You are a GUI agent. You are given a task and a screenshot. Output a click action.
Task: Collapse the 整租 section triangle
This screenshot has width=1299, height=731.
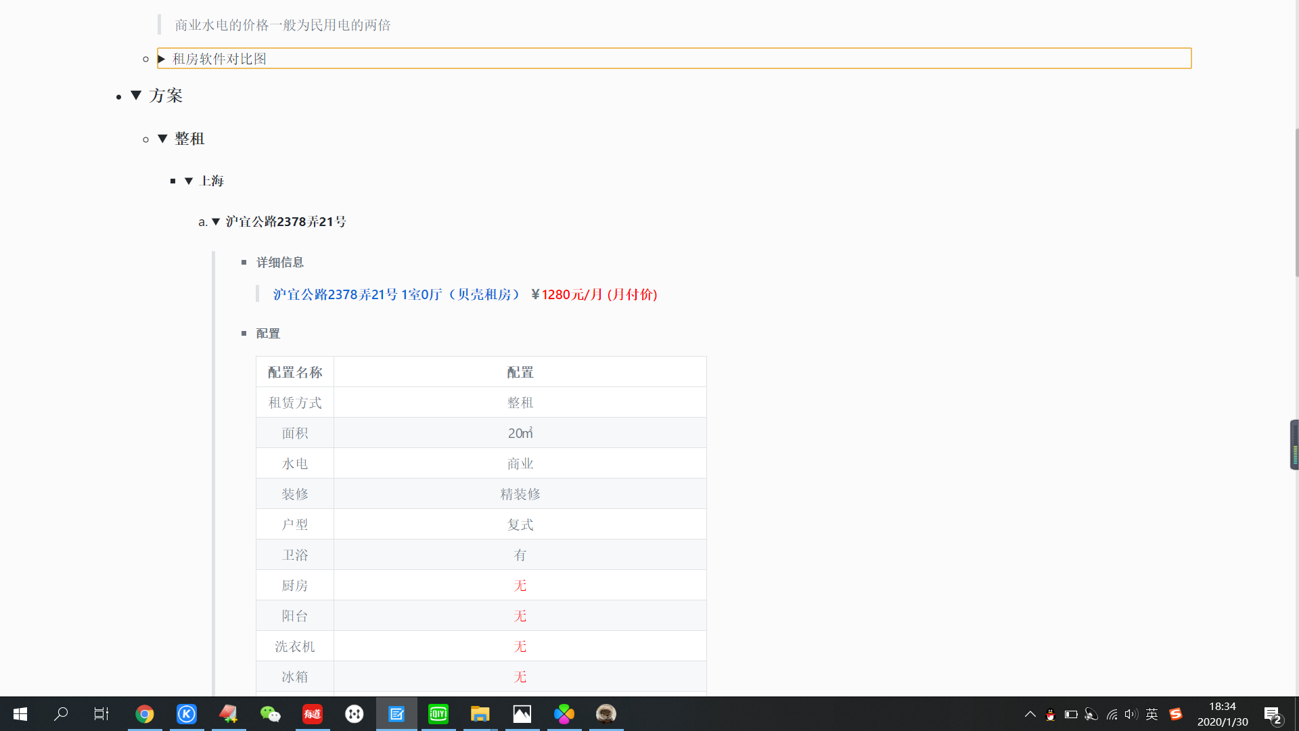point(162,139)
